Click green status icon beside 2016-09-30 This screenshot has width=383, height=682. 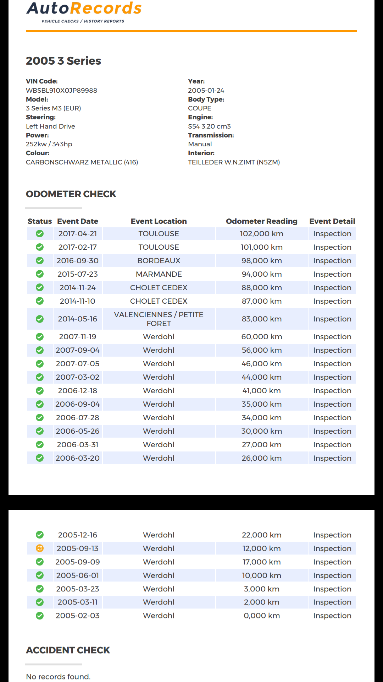40,261
